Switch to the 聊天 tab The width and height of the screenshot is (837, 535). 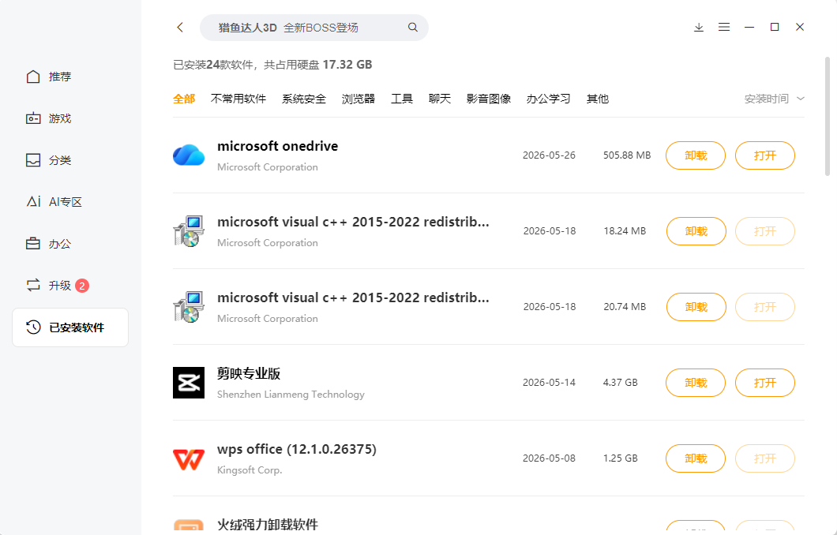(439, 99)
